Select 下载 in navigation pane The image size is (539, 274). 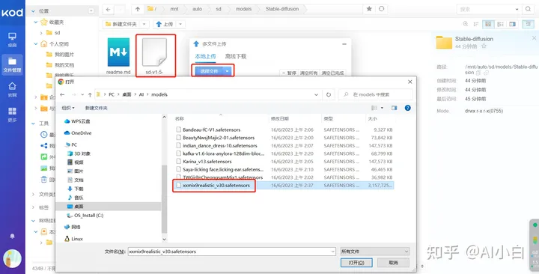point(79,189)
